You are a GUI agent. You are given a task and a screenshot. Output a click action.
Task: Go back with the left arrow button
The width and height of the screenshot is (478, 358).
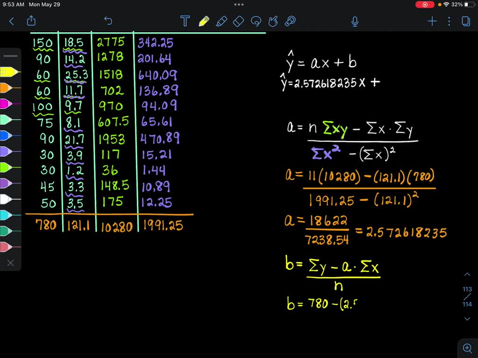[x=11, y=21]
